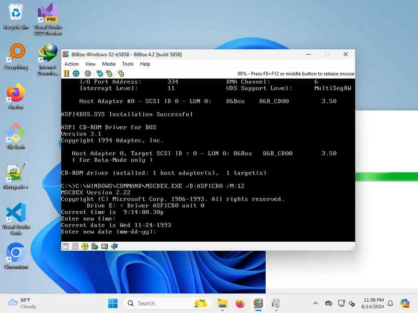The image size is (418, 313).
Task: Click the 86Box icon in the title bar
Action: [66, 54]
